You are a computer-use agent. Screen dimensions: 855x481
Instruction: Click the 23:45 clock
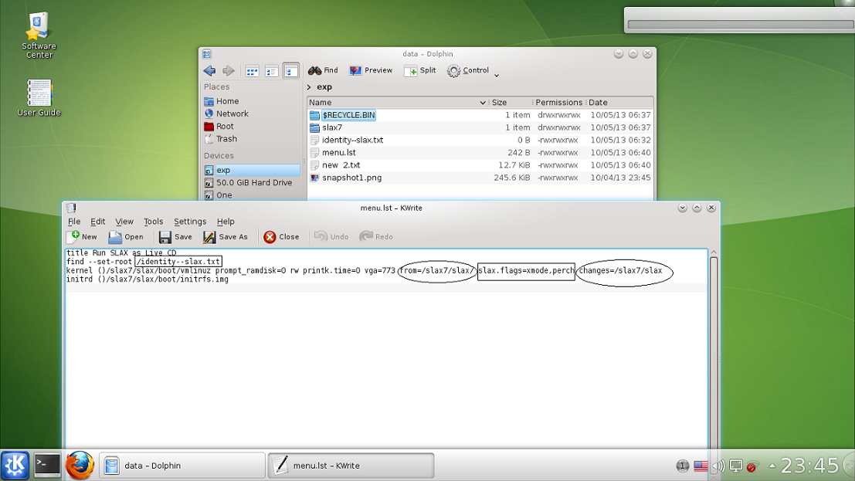(x=809, y=466)
